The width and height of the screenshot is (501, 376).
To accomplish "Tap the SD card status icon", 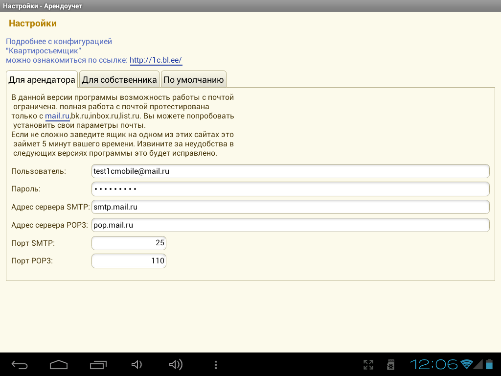I will click(x=391, y=365).
